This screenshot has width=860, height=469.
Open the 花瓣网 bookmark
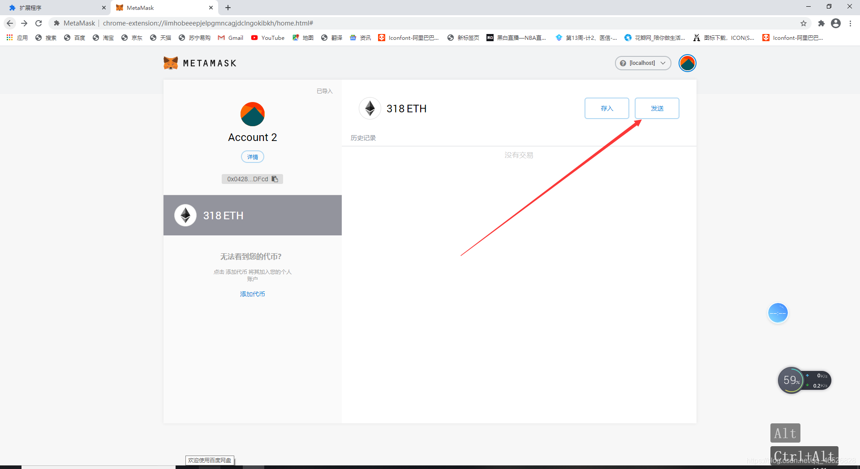(x=655, y=38)
